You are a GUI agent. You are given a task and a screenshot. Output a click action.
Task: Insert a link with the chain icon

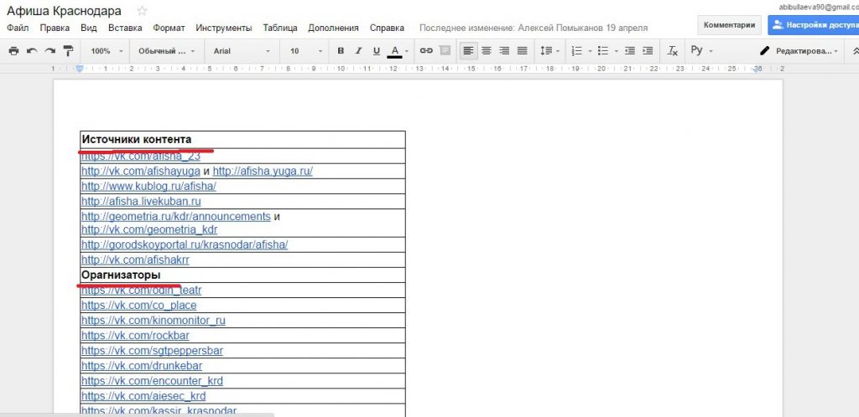[426, 51]
